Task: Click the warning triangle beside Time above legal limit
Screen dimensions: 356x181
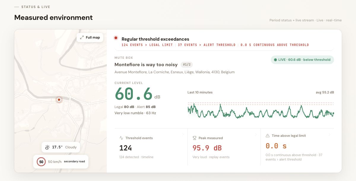Action: 268,136
